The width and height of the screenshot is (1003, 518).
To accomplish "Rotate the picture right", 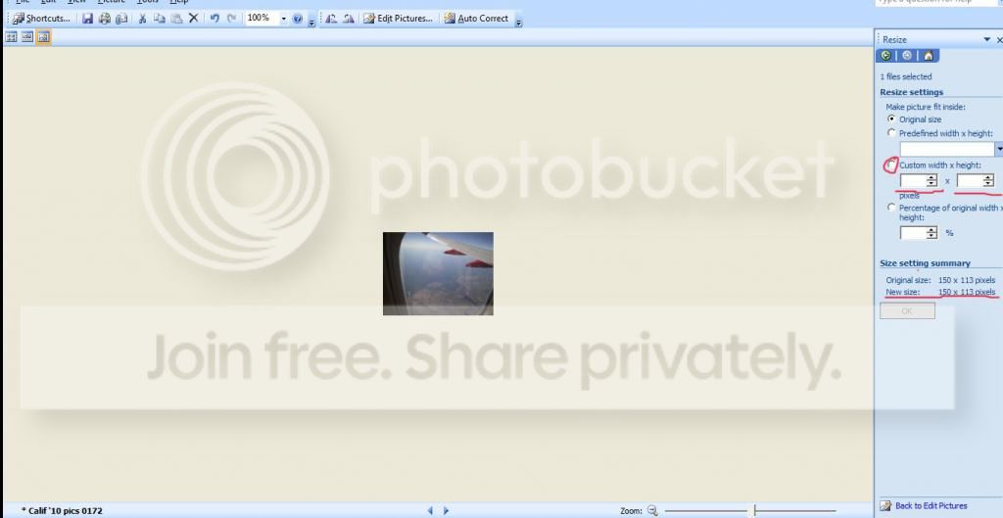I will [348, 19].
